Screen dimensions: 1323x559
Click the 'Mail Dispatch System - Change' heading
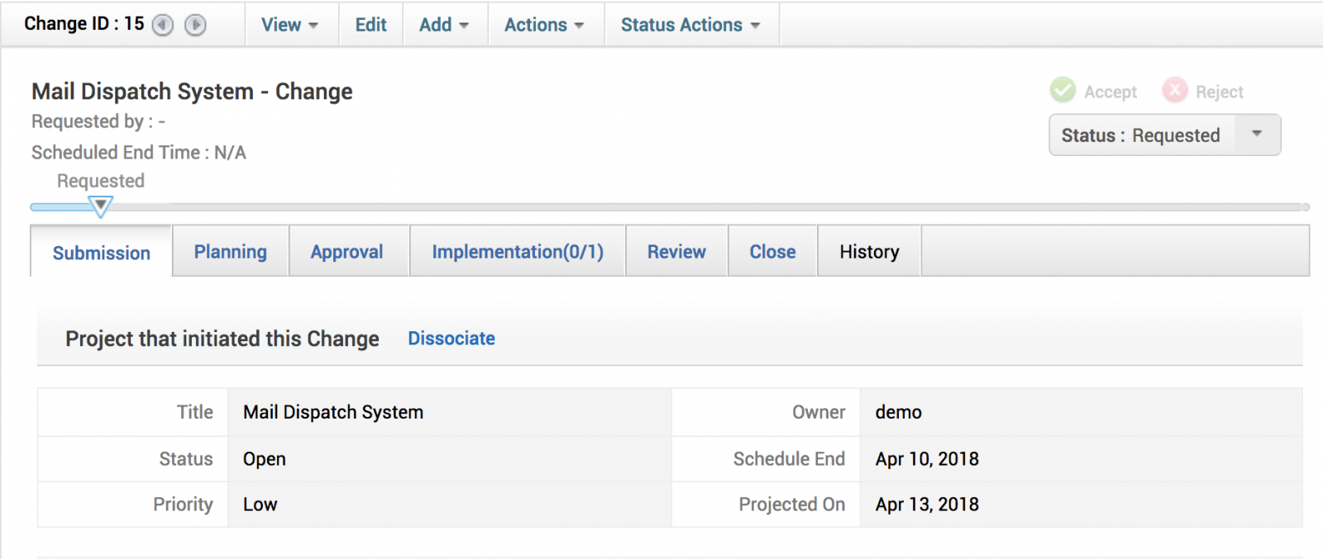pyautogui.click(x=192, y=92)
